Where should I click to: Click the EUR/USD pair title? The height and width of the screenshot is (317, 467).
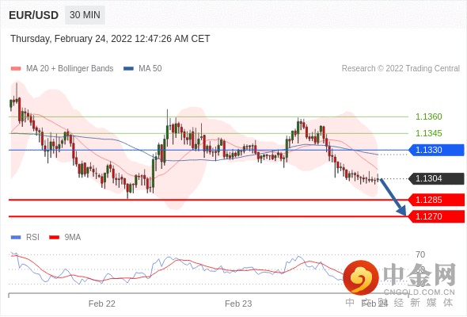coord(34,15)
